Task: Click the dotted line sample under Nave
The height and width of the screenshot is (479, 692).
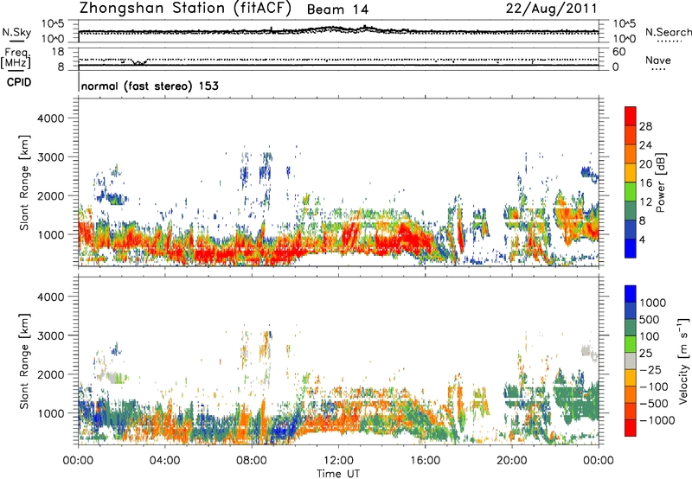Action: click(x=658, y=70)
